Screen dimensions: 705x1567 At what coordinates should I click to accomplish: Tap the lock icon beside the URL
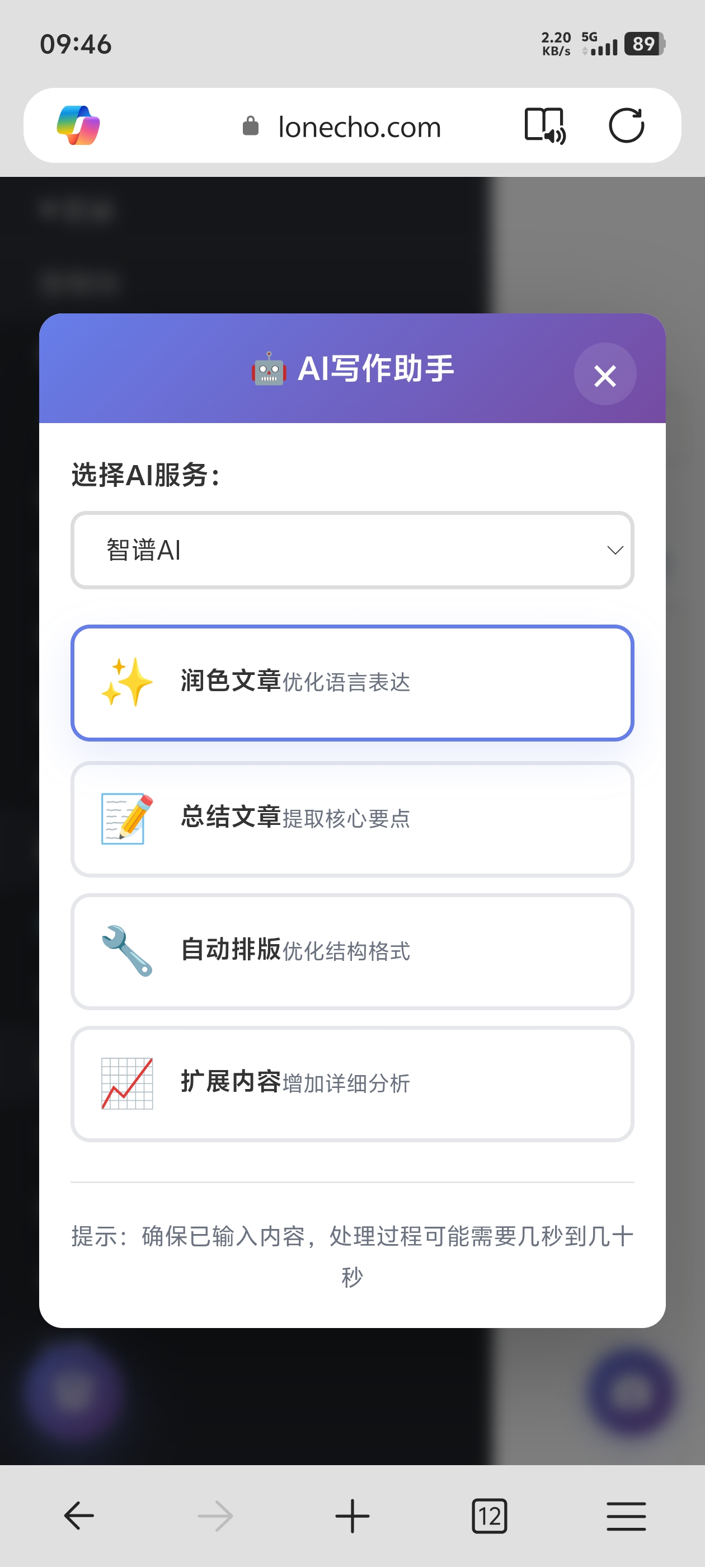(251, 126)
